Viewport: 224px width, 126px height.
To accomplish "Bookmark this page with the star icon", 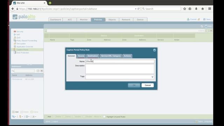I will point(184,9).
